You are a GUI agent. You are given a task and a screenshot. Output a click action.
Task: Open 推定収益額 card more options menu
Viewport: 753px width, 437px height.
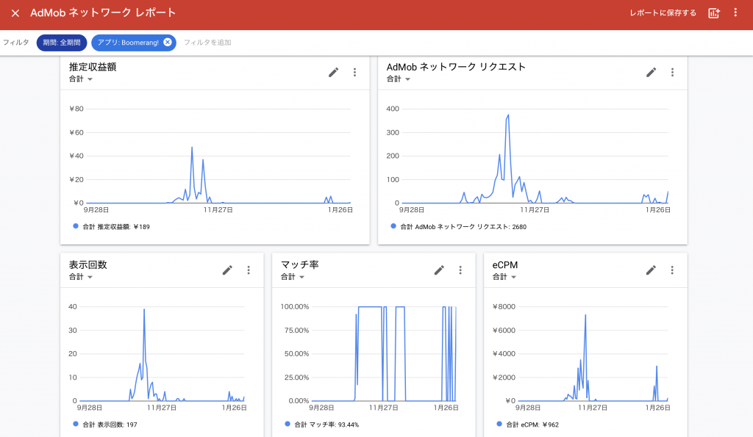(354, 73)
